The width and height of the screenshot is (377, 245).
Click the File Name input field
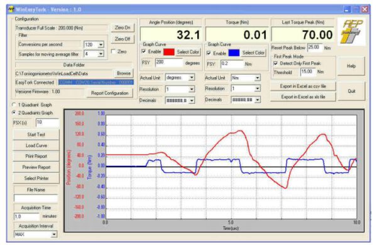(36, 198)
